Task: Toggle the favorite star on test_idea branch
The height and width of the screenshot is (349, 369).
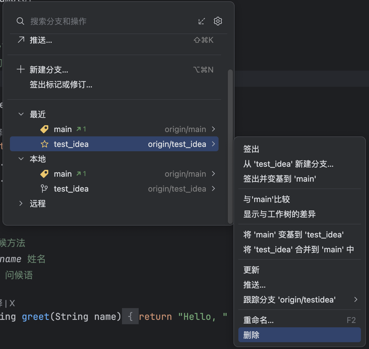Action: pyautogui.click(x=44, y=144)
